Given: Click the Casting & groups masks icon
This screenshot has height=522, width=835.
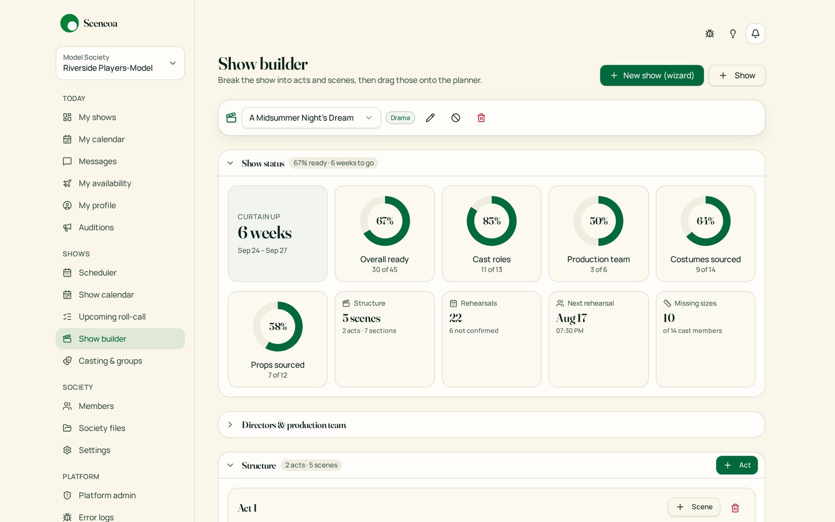Looking at the screenshot, I should [x=67, y=361].
